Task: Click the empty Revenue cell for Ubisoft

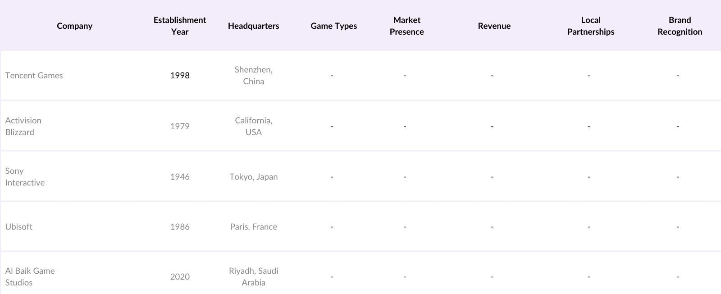Action: 492,227
